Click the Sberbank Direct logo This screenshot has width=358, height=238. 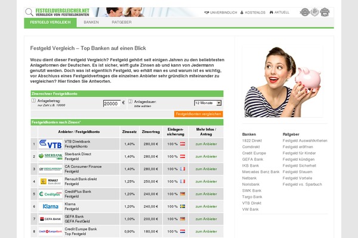51,156
